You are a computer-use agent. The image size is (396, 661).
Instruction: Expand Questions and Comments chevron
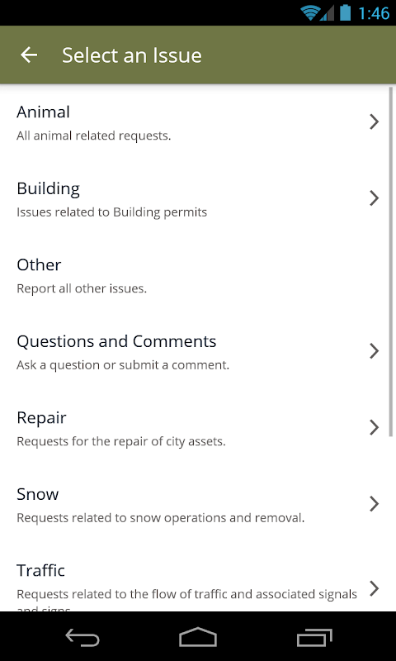374,350
